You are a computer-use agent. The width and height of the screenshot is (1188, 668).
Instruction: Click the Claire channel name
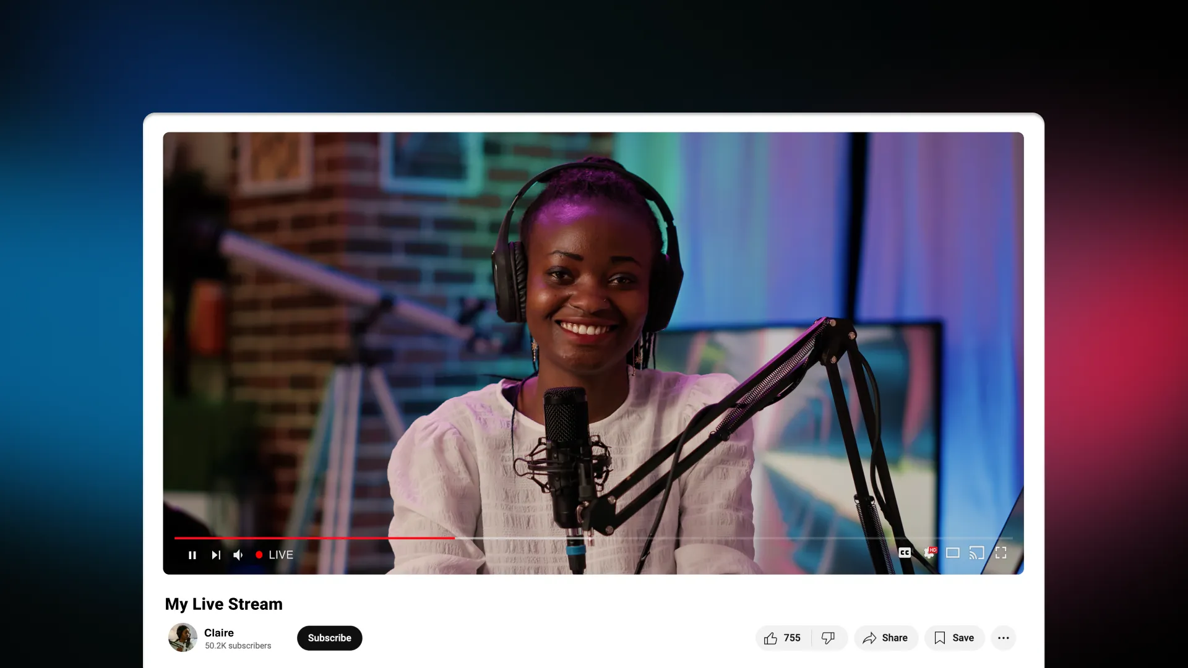pyautogui.click(x=219, y=633)
